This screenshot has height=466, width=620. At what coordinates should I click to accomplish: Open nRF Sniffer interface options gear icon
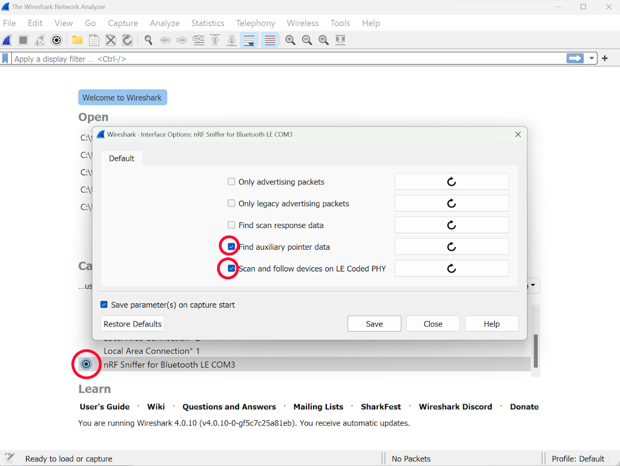(86, 364)
